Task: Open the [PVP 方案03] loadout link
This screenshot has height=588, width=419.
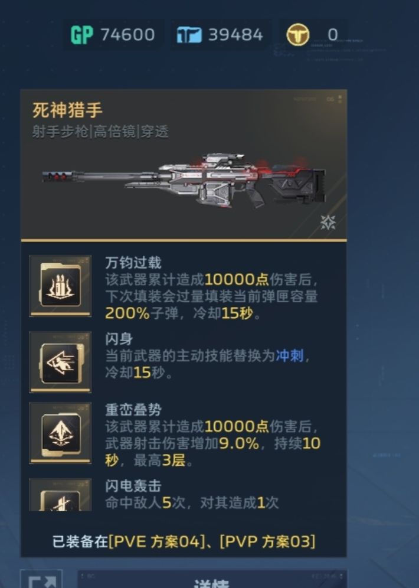Action: (267, 541)
